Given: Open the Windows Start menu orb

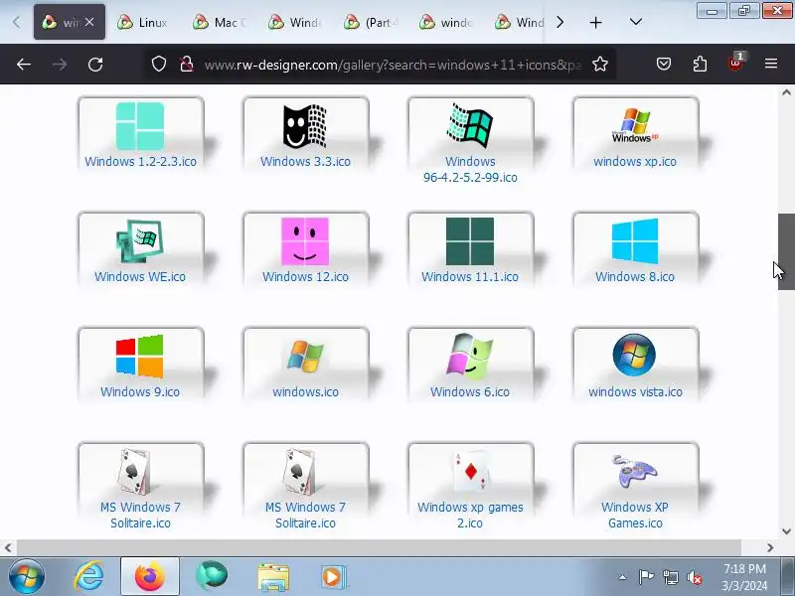Looking at the screenshot, I should [27, 577].
